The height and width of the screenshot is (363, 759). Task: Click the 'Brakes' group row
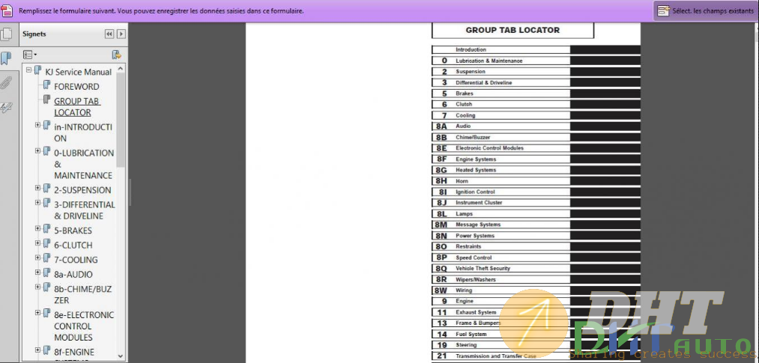coord(501,94)
